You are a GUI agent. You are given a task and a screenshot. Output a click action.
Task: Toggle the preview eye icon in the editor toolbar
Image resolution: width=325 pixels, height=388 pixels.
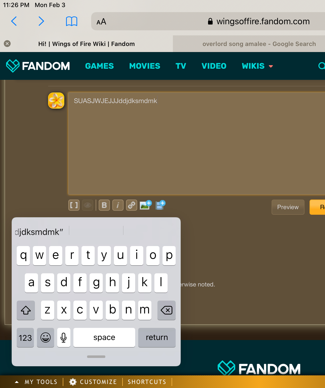88,205
